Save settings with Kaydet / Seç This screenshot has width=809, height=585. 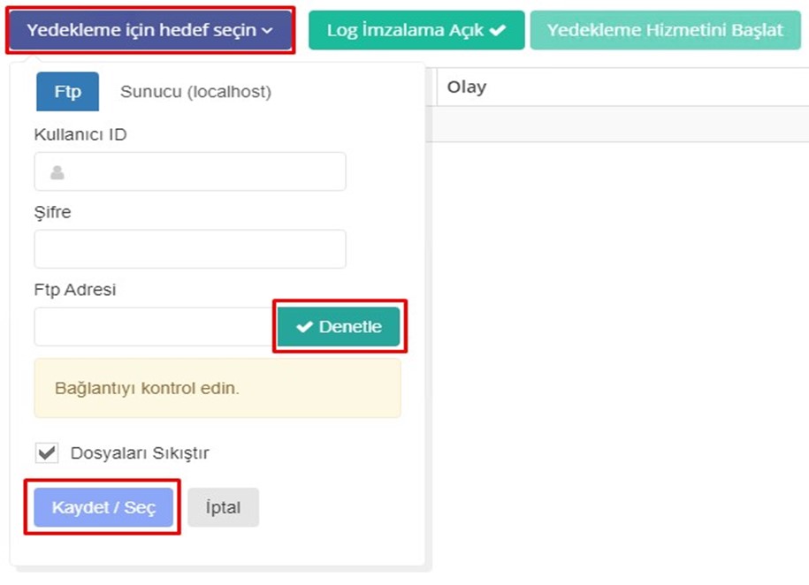(x=103, y=507)
